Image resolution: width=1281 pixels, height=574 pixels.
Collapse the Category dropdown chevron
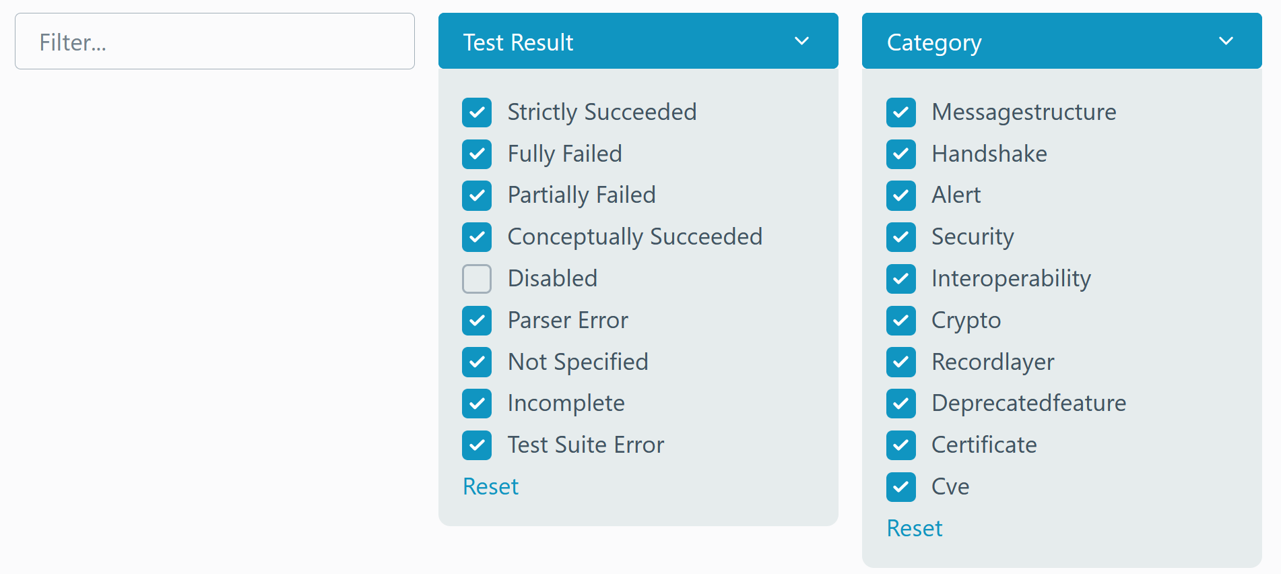click(1226, 41)
